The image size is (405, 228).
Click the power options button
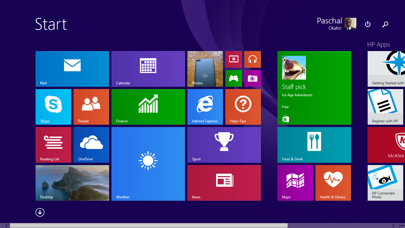pos(368,24)
